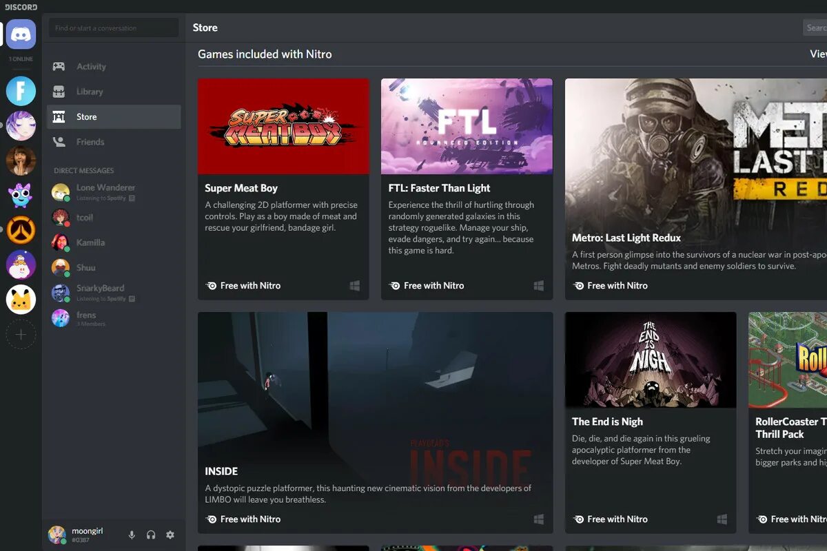Open the blue F server icon
Image resolution: width=827 pixels, height=551 pixels.
(x=21, y=91)
